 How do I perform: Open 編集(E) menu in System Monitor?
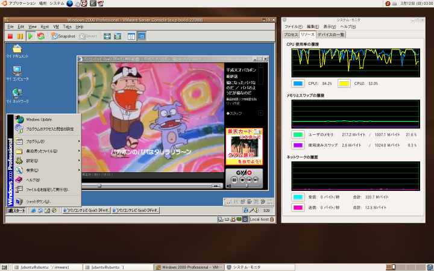pos(313,26)
